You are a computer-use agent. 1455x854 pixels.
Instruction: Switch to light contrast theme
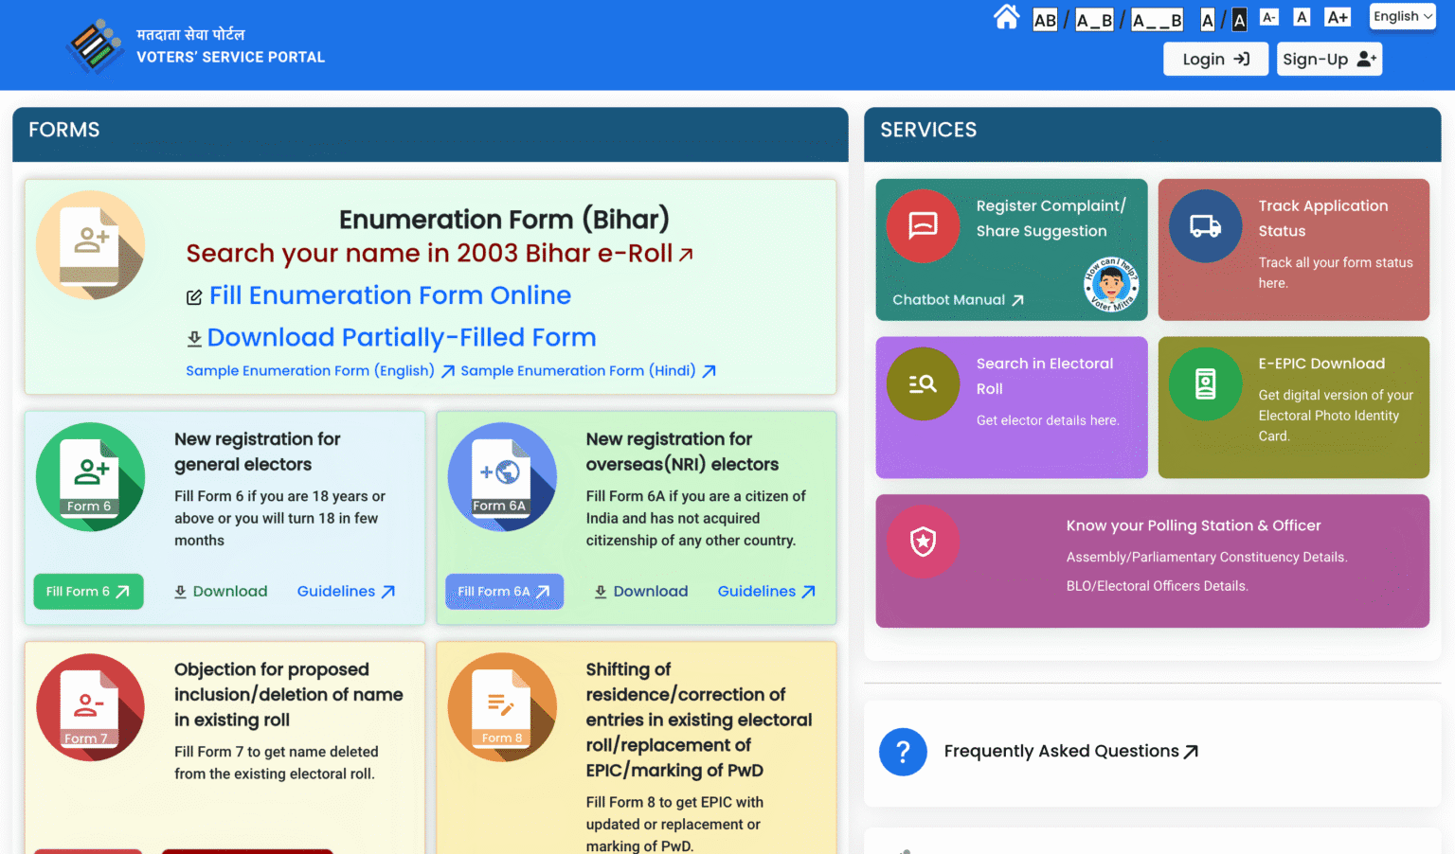pos(1208,20)
